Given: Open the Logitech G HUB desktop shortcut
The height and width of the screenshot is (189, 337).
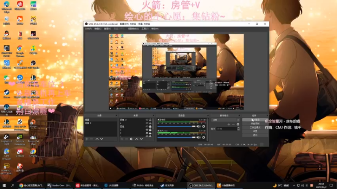Looking at the screenshot, I should 7,139.
